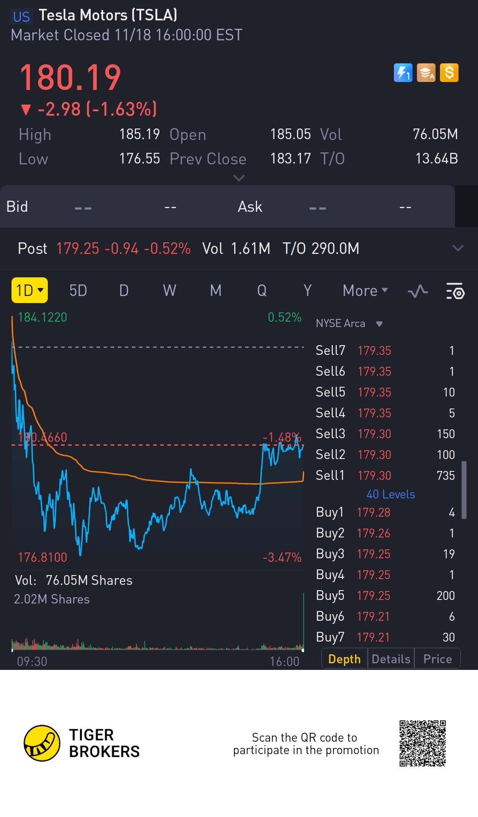Open chart settings list-eye icon
The width and height of the screenshot is (478, 817).
pyautogui.click(x=455, y=291)
